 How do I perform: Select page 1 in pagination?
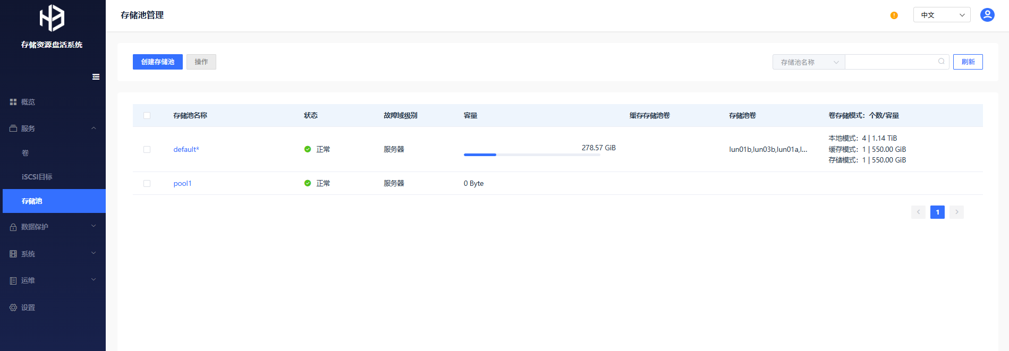pos(937,212)
